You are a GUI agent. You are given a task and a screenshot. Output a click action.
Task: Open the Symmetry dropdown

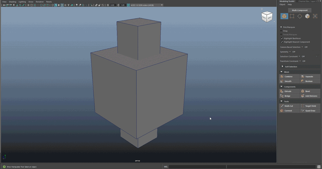(x=290, y=52)
